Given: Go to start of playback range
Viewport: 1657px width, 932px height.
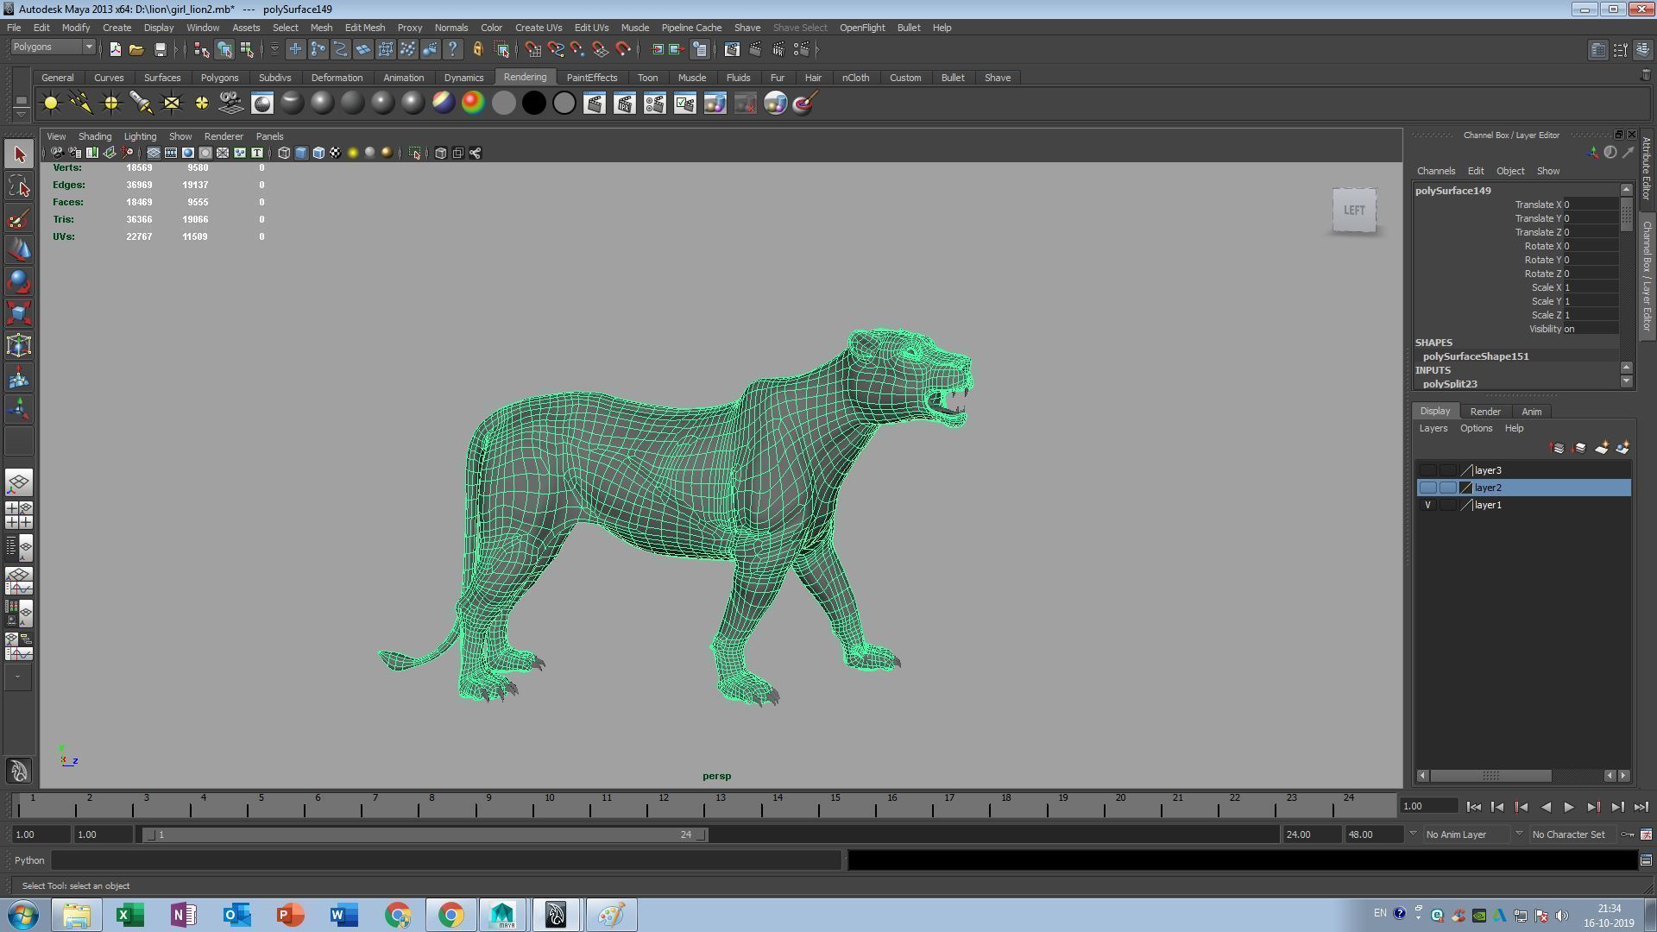Looking at the screenshot, I should [x=1473, y=807].
